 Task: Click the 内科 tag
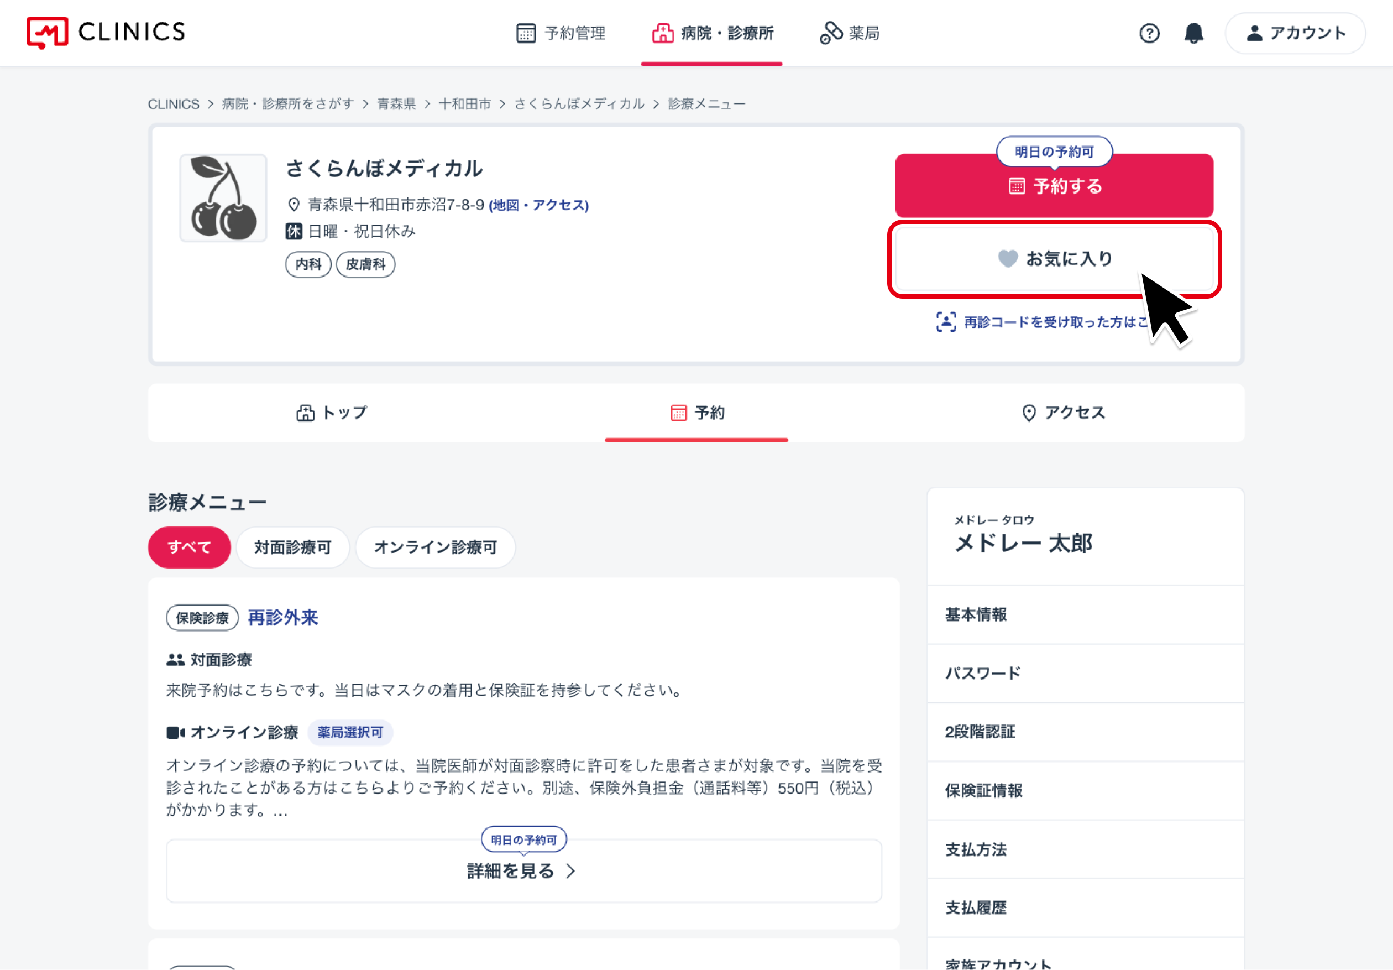click(x=308, y=264)
